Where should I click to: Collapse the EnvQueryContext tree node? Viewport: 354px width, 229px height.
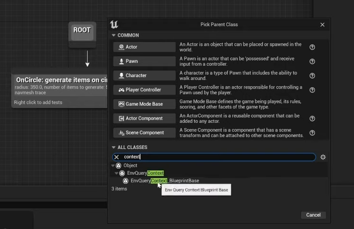click(117, 173)
